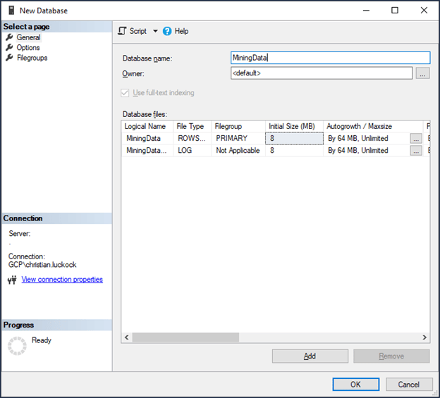440x398 pixels.
Task: Click the Help question mark icon
Action: 167,31
